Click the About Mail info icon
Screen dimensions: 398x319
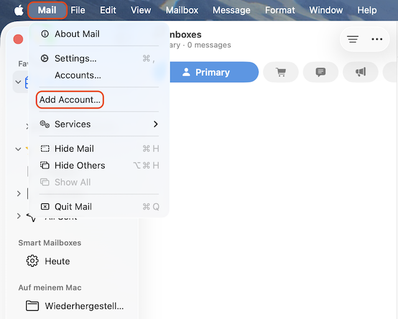(45, 34)
